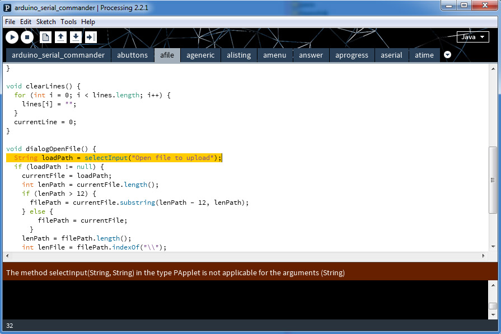
Task: Click the console scroll-down arrow
Action: (x=493, y=315)
